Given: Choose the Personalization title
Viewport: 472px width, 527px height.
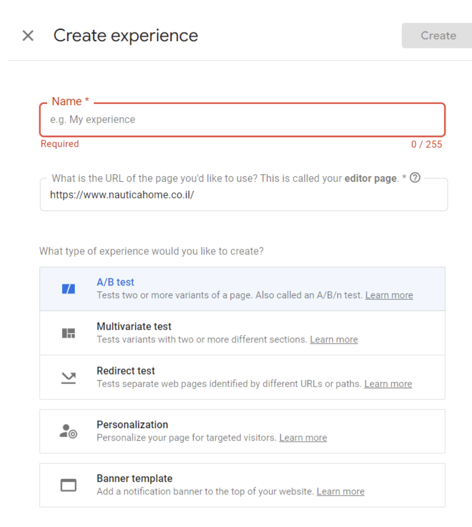Looking at the screenshot, I should 132,425.
